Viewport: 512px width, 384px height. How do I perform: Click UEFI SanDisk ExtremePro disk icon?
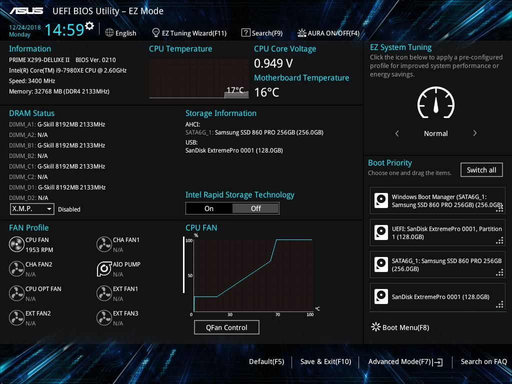[381, 232]
